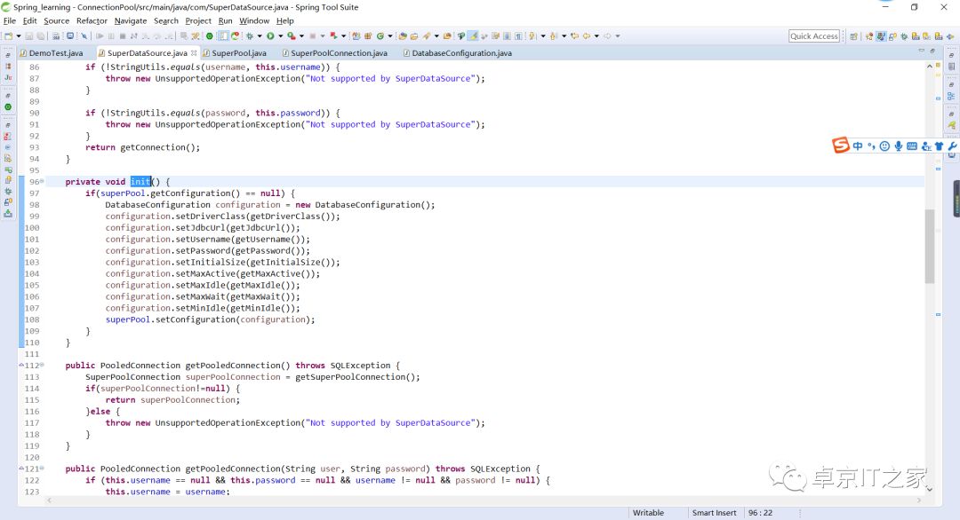Click the emoji smiley on IME bar
The image size is (960, 520).
click(884, 146)
